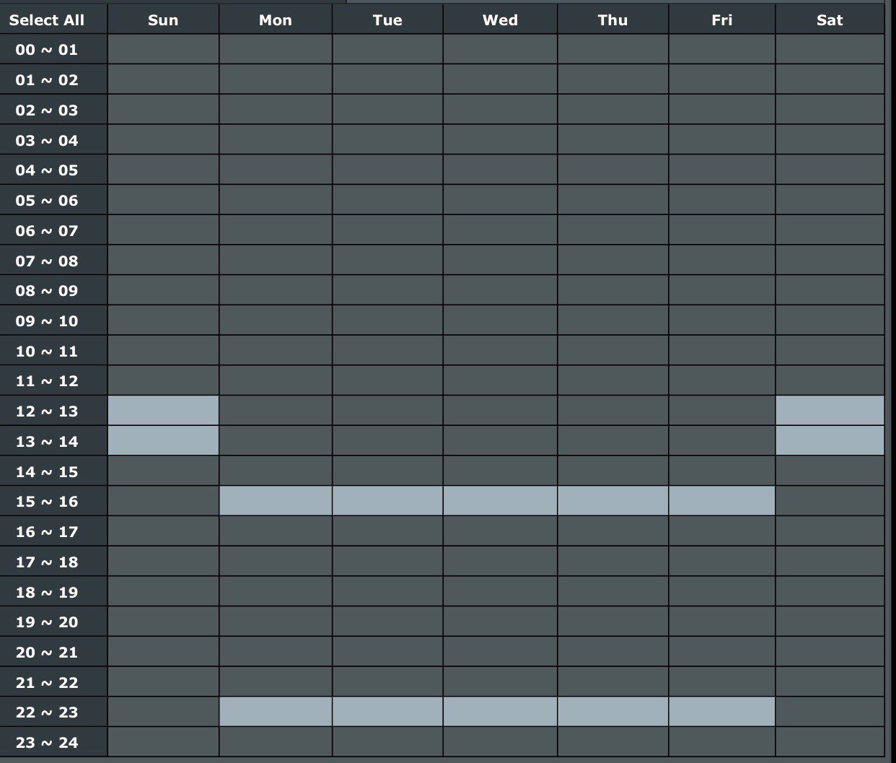This screenshot has height=763, width=896.
Task: Enable the Monday 05 ~ 06 cell
Action: click(276, 200)
